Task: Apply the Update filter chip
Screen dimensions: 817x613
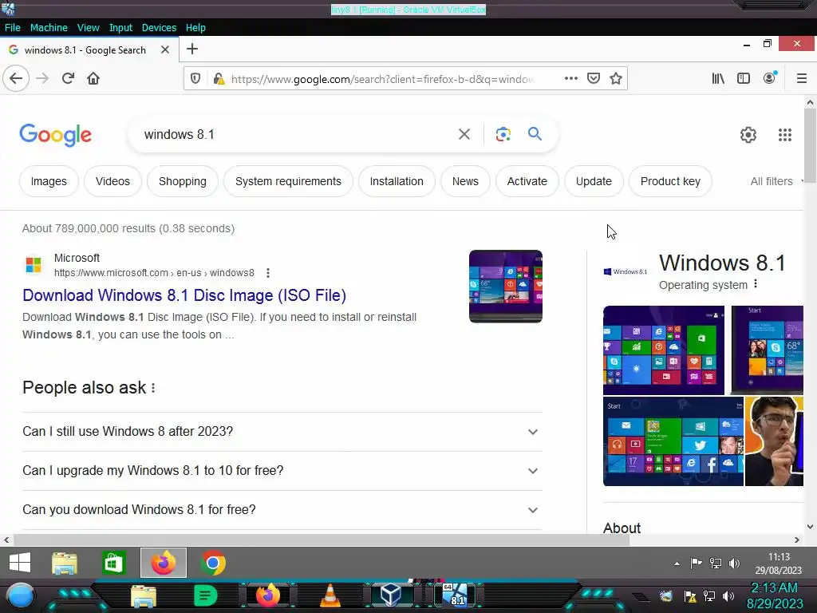Action: pyautogui.click(x=594, y=181)
